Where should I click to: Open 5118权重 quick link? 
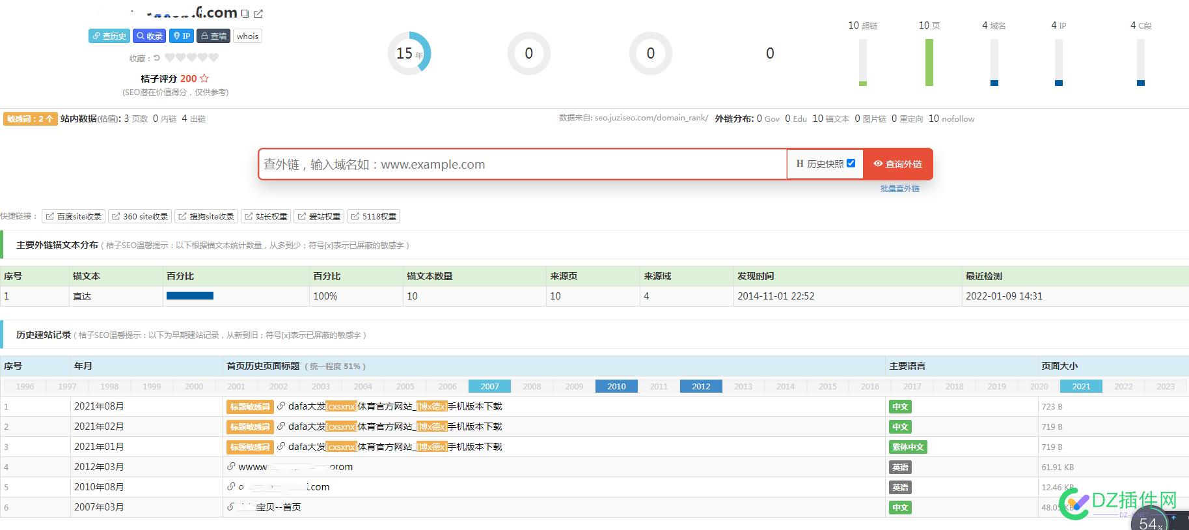point(374,216)
